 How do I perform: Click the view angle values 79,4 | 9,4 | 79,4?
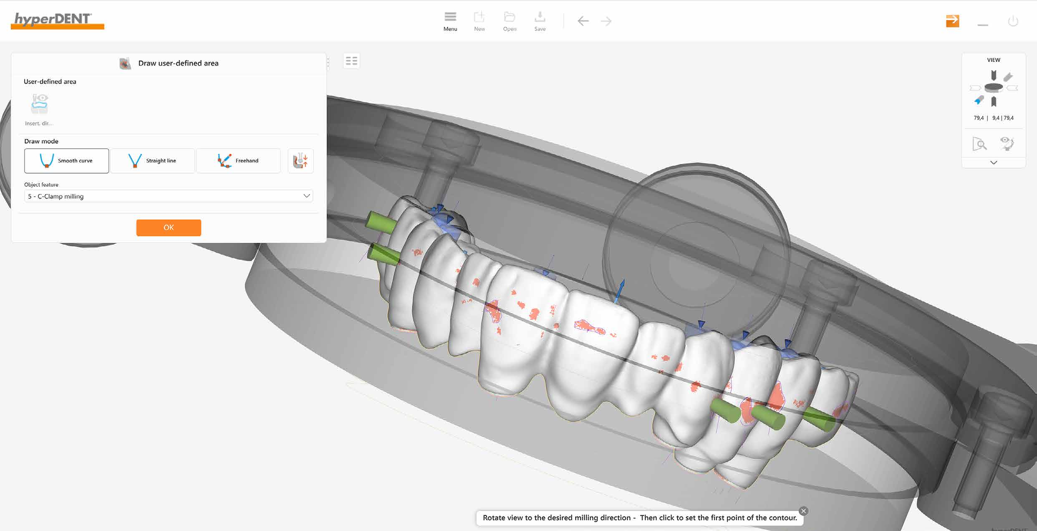pyautogui.click(x=994, y=118)
